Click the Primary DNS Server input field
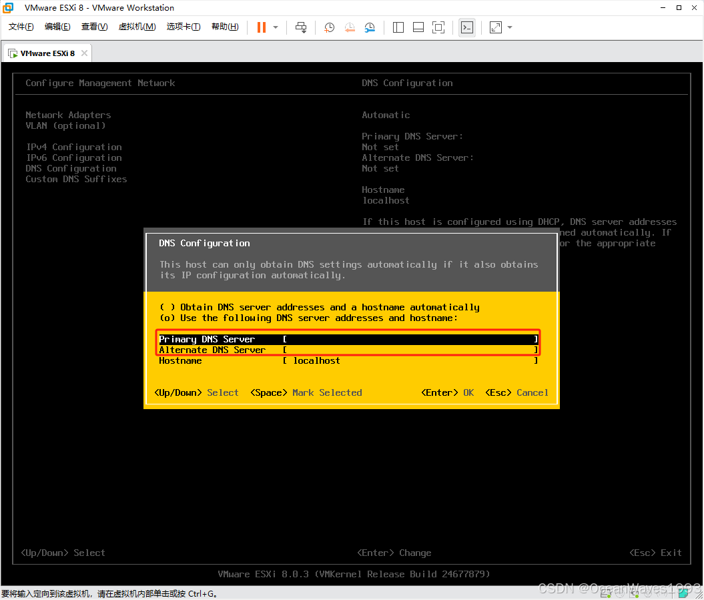 [410, 339]
